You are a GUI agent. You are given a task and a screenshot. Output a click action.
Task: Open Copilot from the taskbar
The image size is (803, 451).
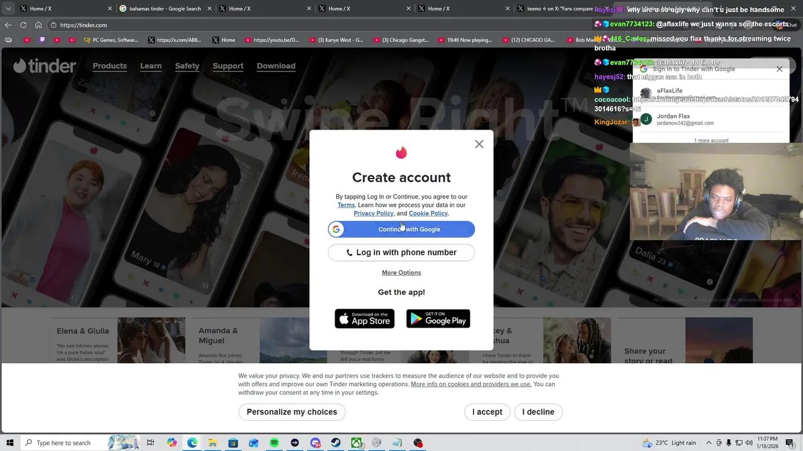click(172, 443)
